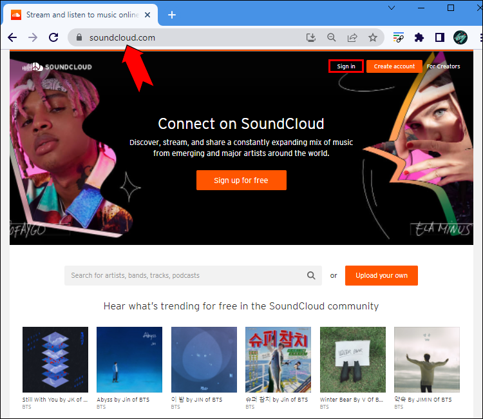Click the Sign in button
Image resolution: width=483 pixels, height=419 pixels.
click(346, 66)
